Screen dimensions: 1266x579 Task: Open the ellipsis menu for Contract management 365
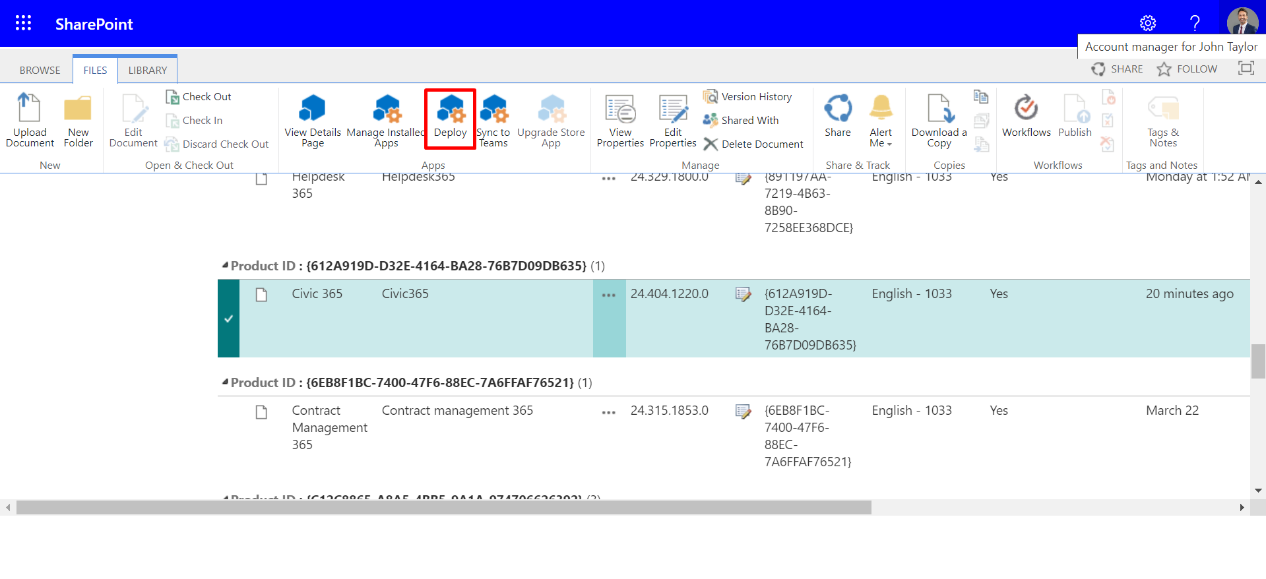click(x=609, y=412)
